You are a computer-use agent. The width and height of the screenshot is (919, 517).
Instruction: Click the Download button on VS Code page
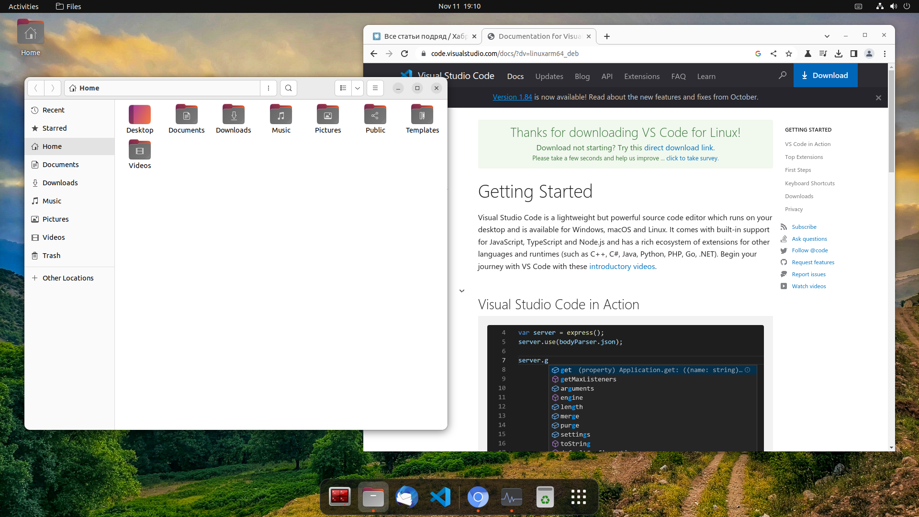pyautogui.click(x=826, y=75)
